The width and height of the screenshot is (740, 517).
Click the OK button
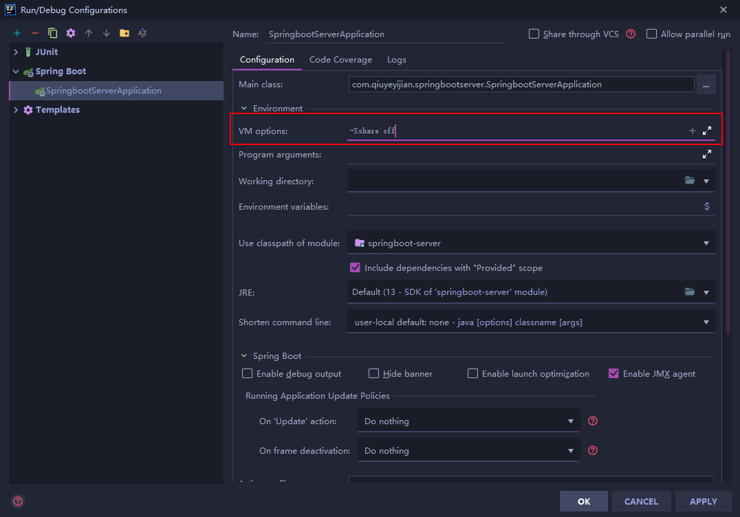584,501
